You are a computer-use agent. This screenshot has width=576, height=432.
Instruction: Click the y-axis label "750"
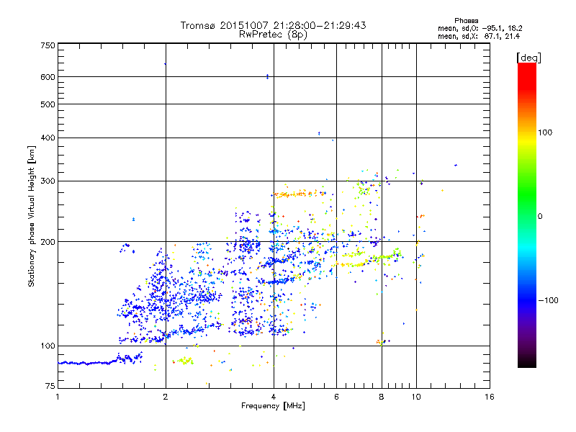point(48,45)
